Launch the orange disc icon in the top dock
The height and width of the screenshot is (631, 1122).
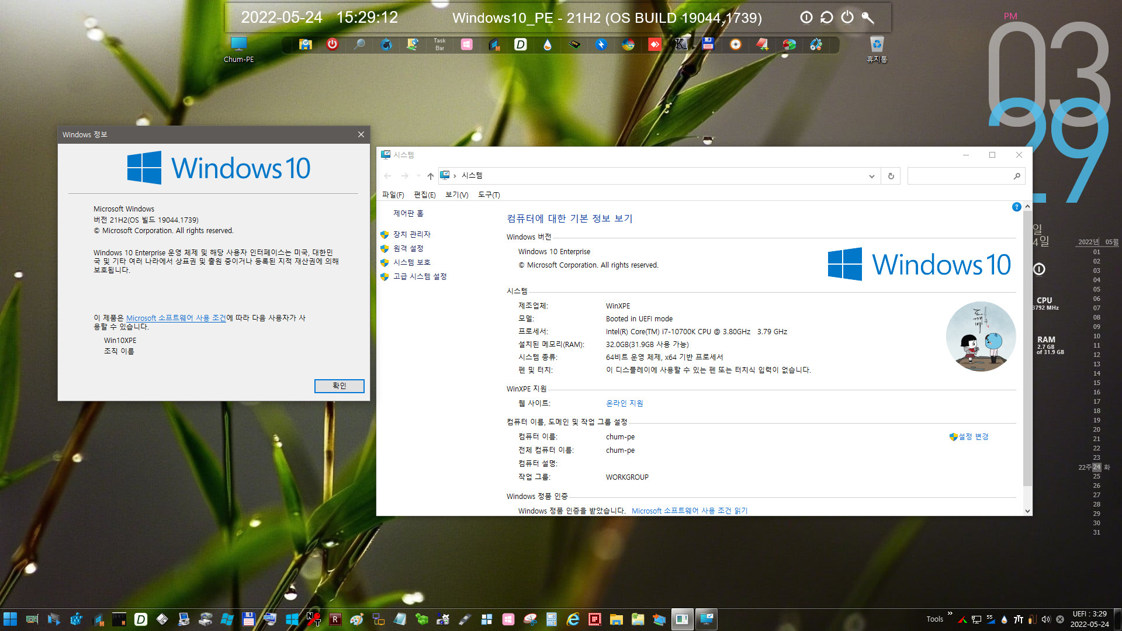(735, 44)
